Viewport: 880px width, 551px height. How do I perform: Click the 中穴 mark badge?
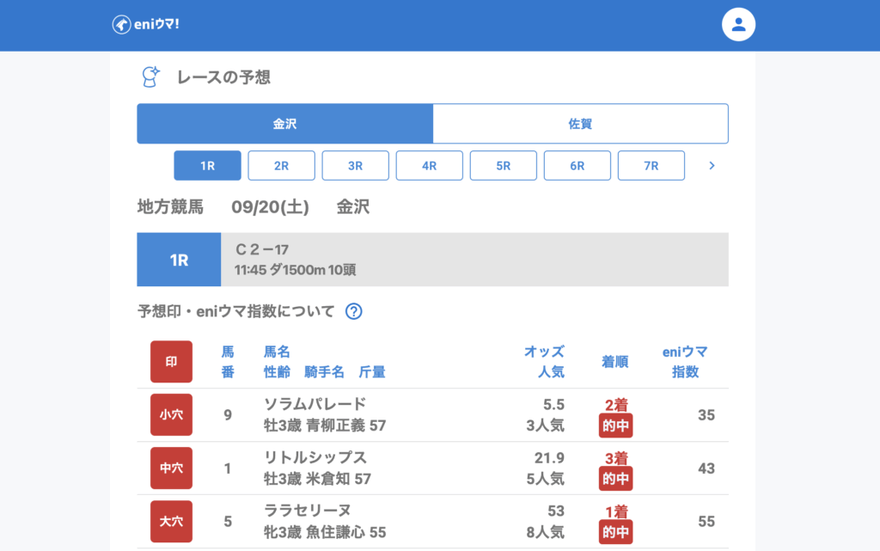tap(171, 468)
